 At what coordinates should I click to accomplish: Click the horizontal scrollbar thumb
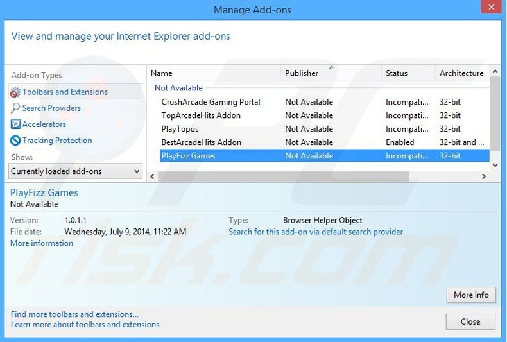tap(284, 176)
